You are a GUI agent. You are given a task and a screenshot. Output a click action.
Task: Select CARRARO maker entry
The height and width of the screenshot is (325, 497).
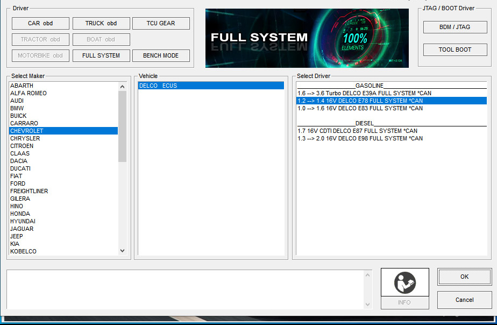(63, 123)
